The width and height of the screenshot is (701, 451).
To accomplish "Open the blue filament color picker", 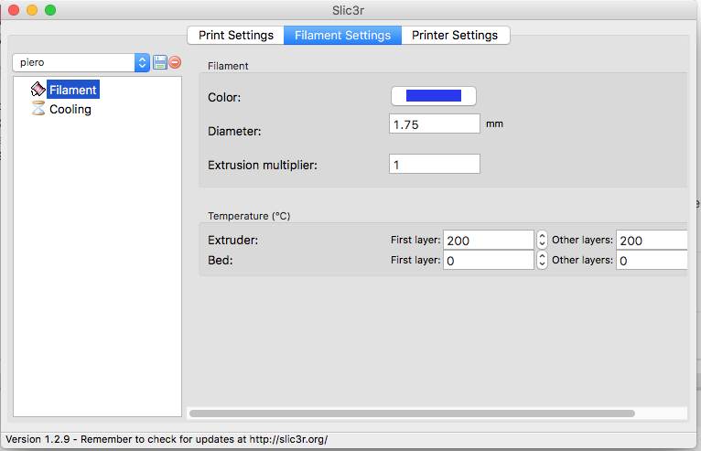I will [x=434, y=96].
